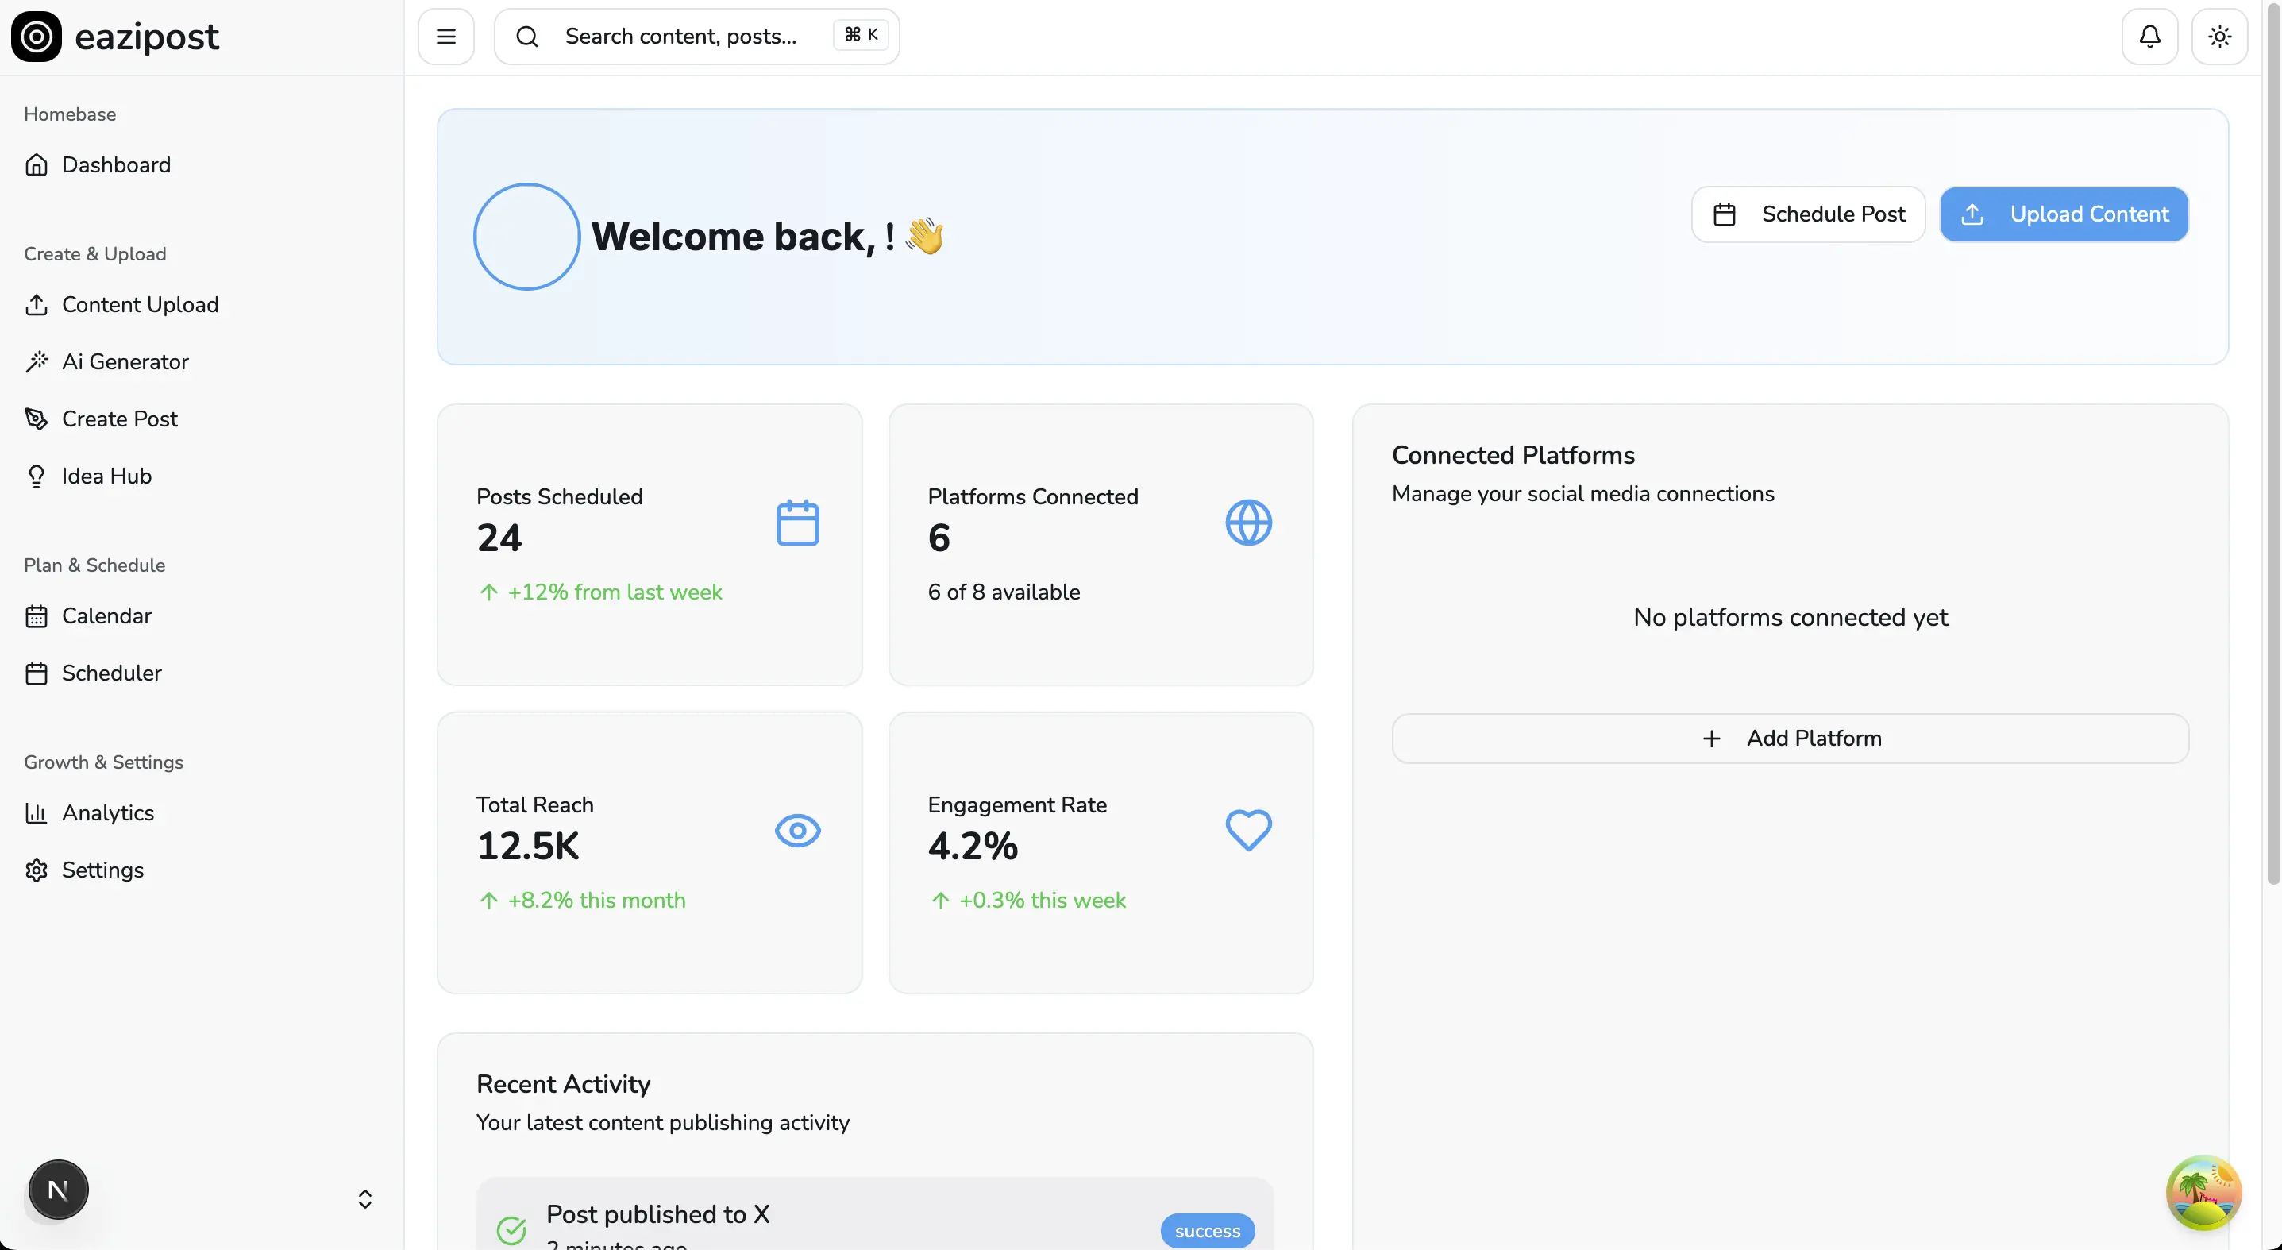Click the +12% from last week text
Image resolution: width=2282 pixels, height=1250 pixels.
[615, 592]
